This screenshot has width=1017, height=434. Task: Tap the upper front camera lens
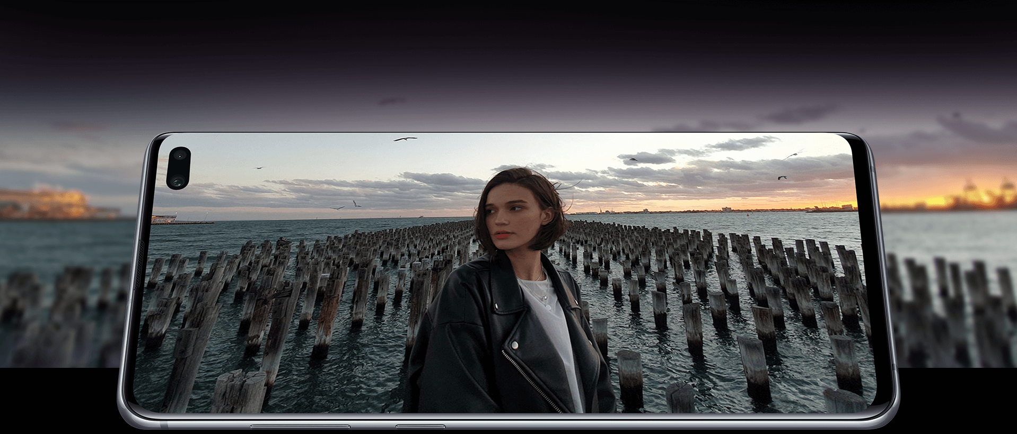coord(180,156)
